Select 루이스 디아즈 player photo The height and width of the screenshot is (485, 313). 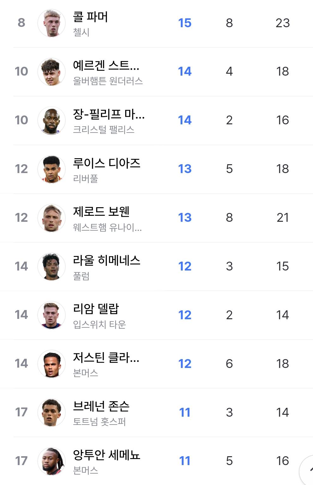click(x=52, y=169)
